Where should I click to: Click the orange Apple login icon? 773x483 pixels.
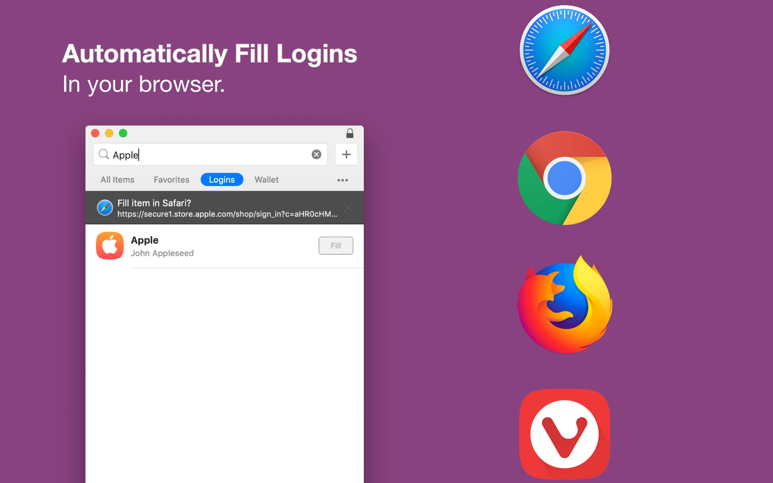pos(110,246)
